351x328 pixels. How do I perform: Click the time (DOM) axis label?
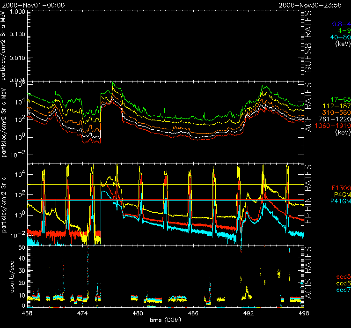point(163,320)
